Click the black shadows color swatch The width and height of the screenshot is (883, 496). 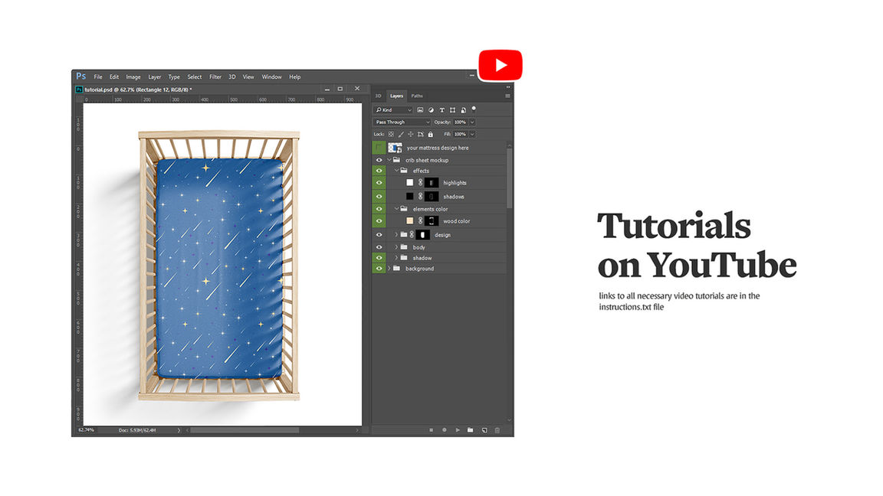(410, 196)
